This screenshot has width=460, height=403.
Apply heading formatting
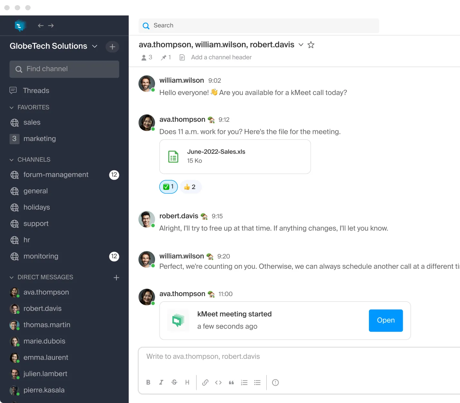click(x=187, y=382)
